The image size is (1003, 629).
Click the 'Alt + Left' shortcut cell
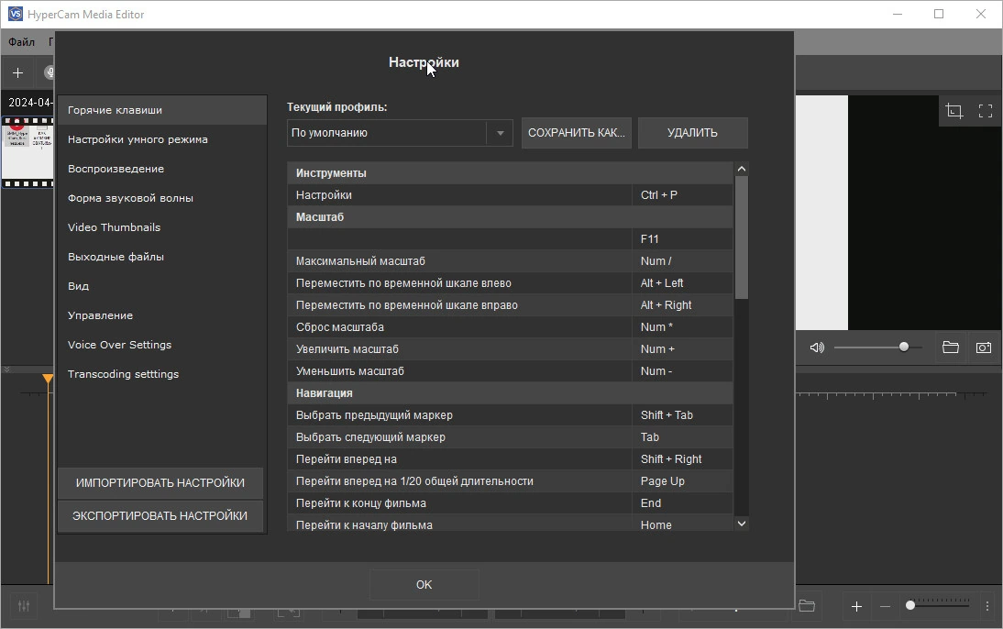click(682, 282)
